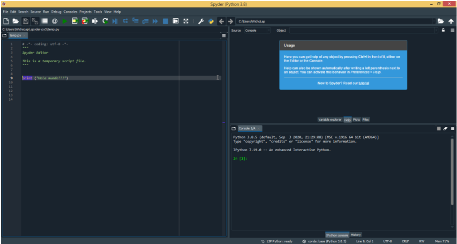This screenshot has width=457, height=244.
Task: Open the Debug menu
Action: pos(56,12)
